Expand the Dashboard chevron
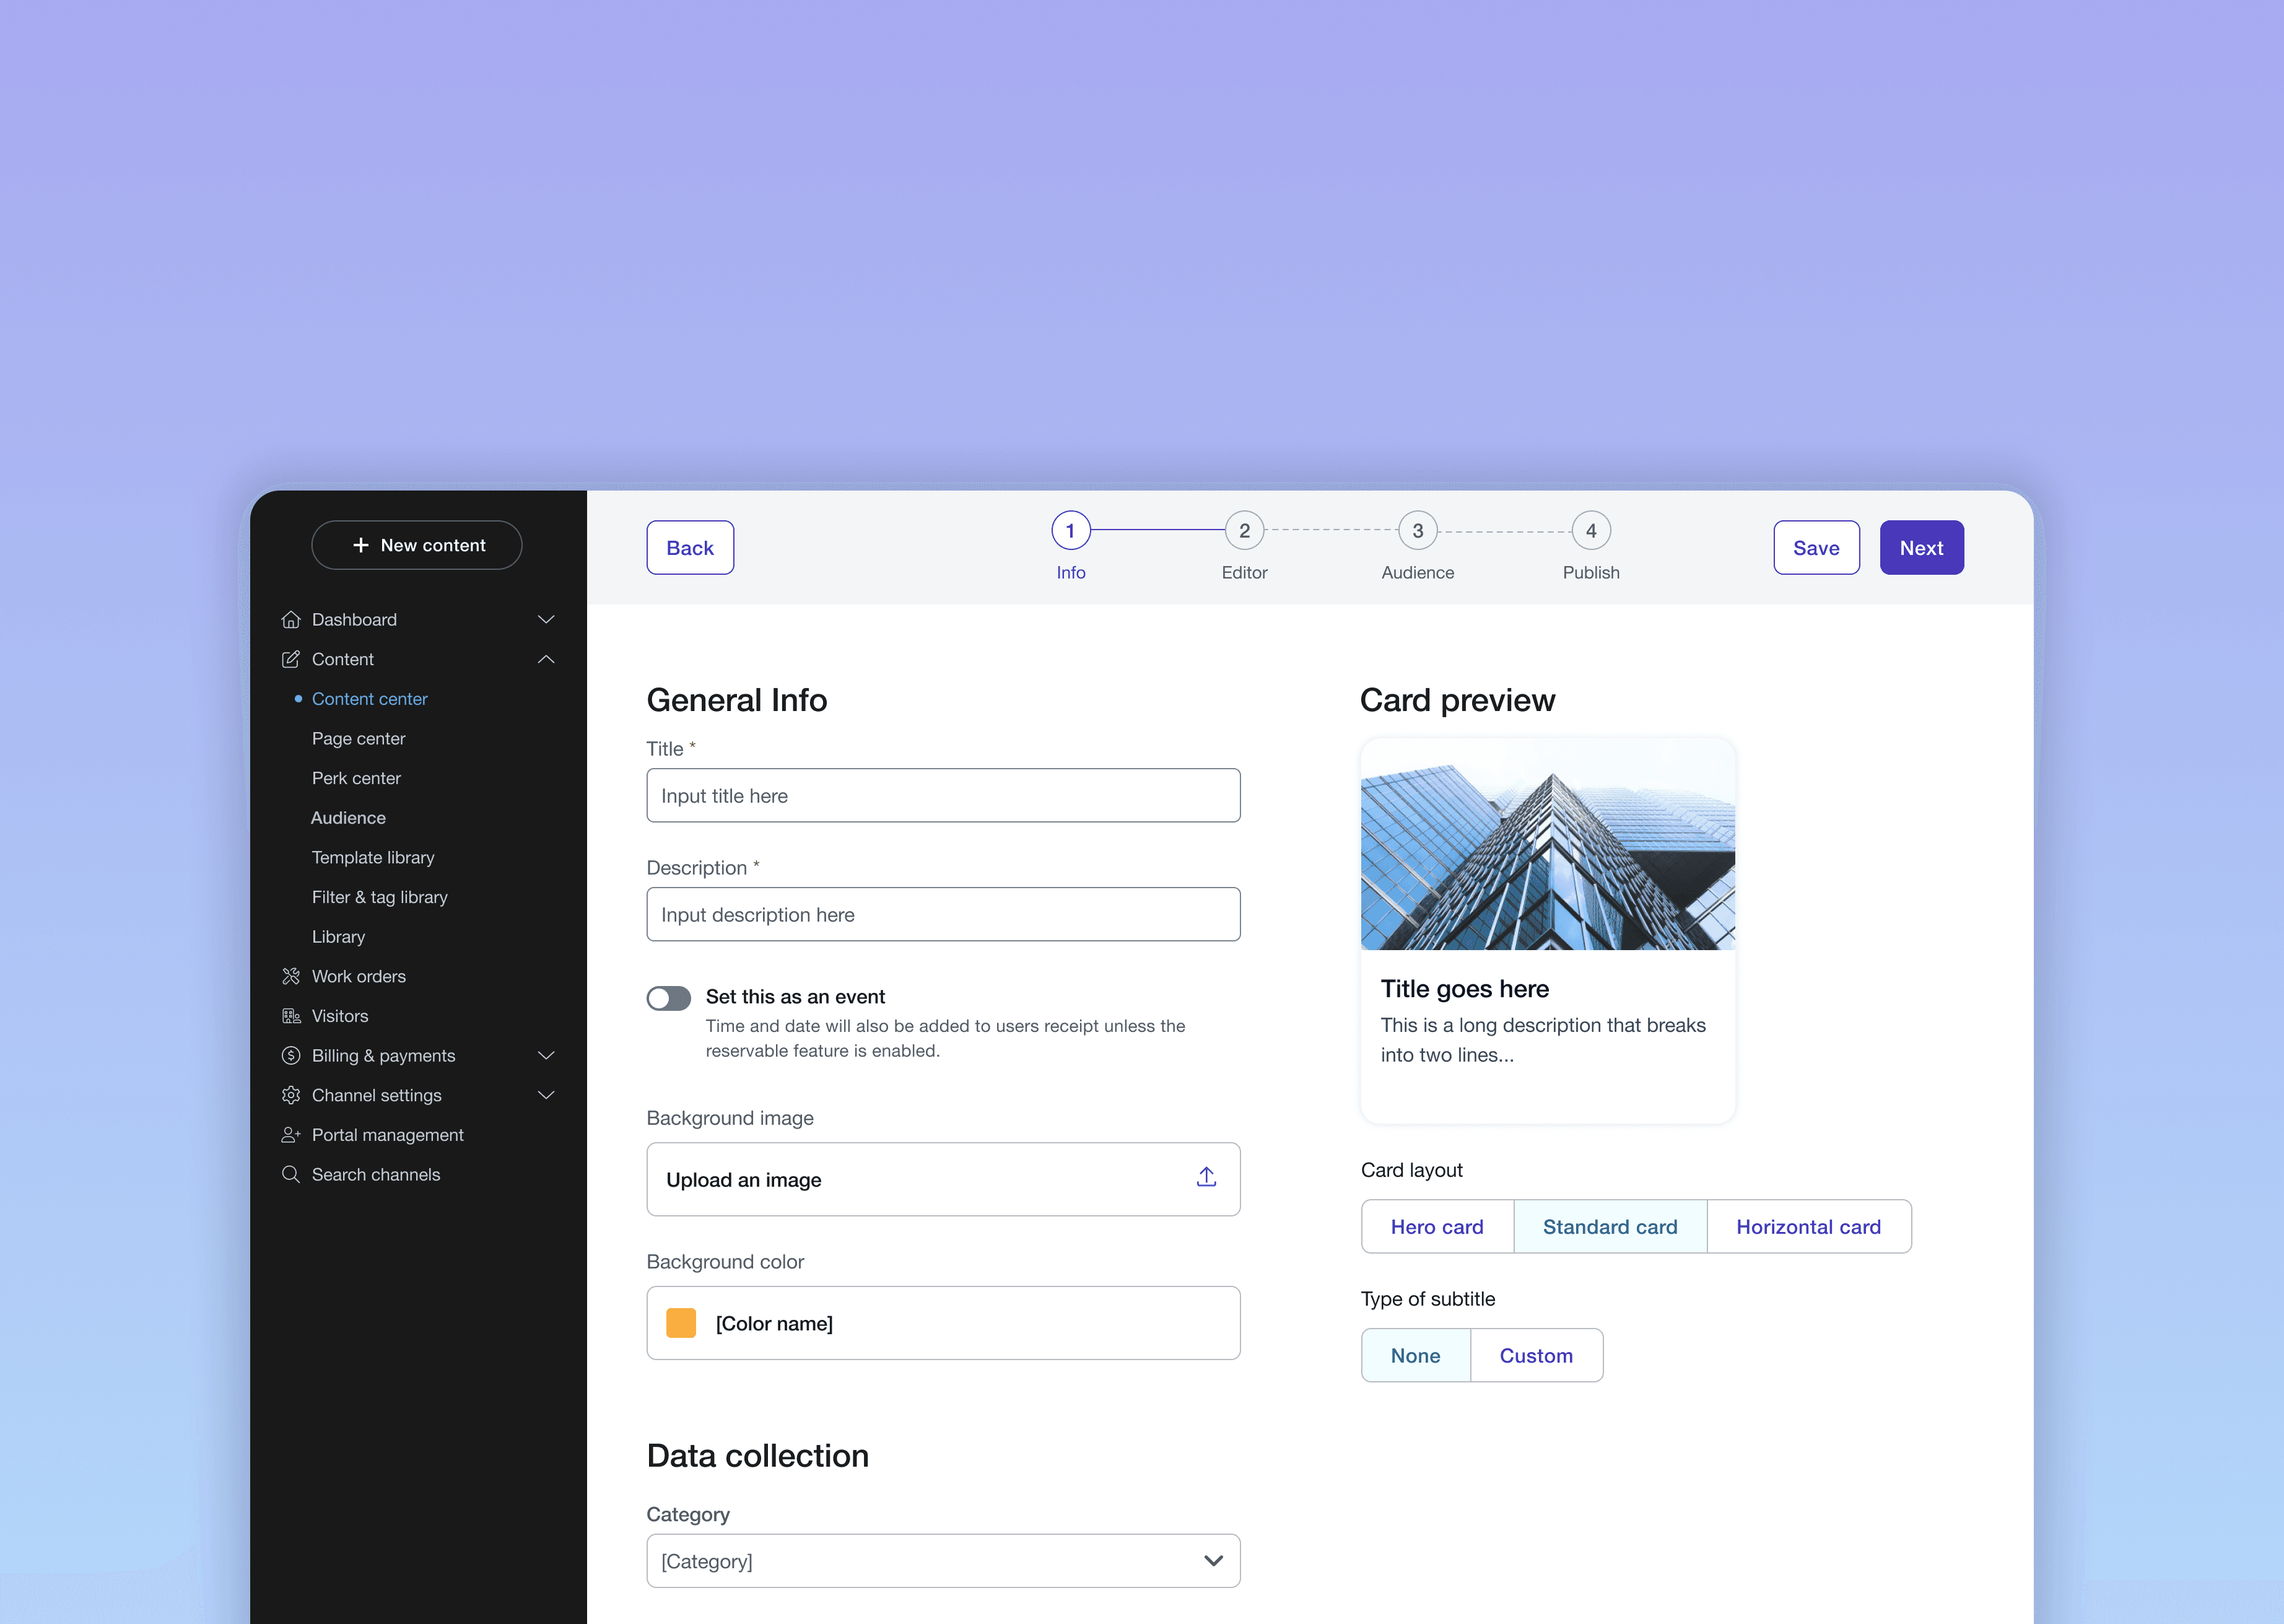This screenshot has height=1624, width=2284. (x=546, y=620)
